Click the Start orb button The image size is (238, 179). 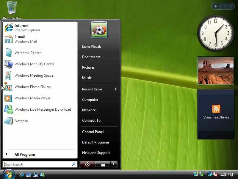tap(9, 175)
